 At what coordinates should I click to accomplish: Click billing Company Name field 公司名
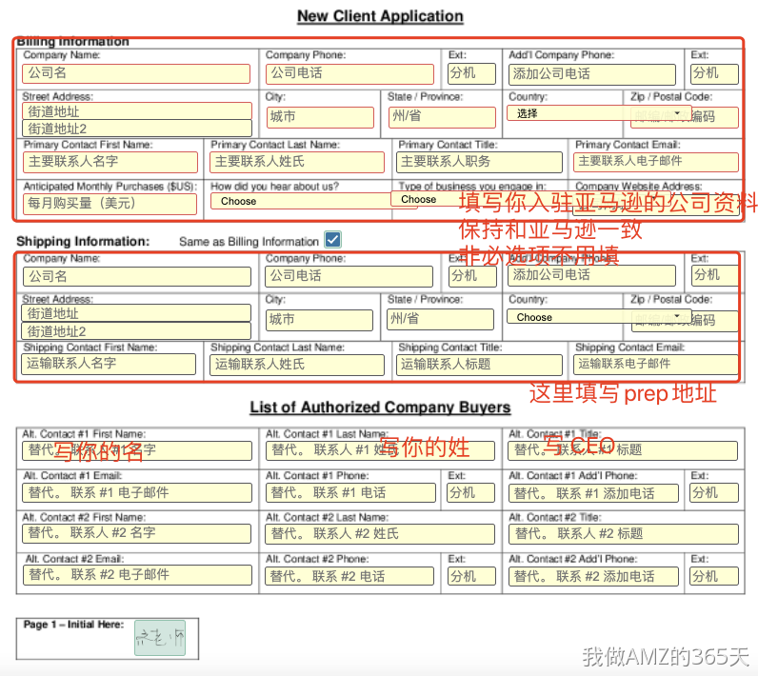click(136, 73)
